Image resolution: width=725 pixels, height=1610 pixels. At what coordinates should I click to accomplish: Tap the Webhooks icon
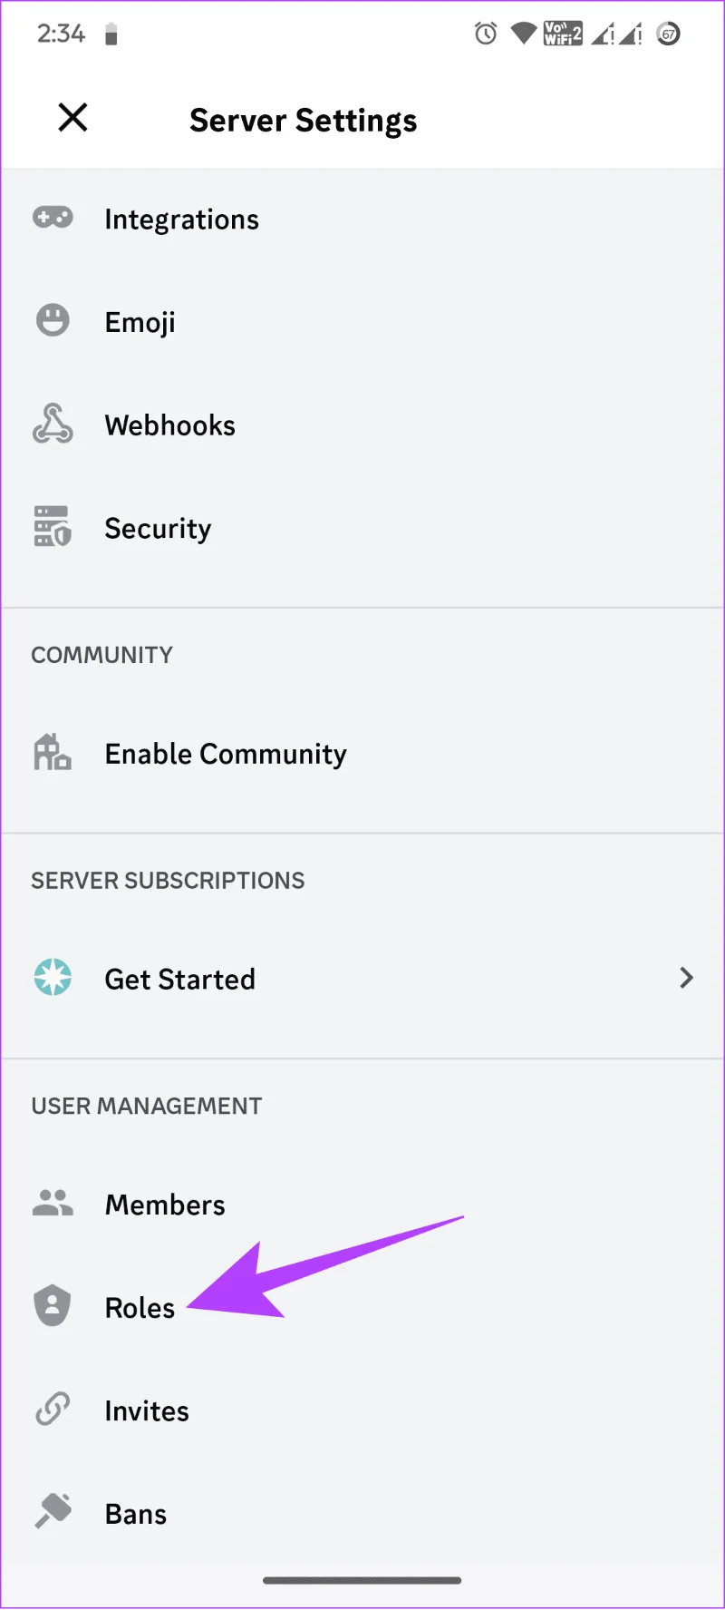pyautogui.click(x=53, y=424)
